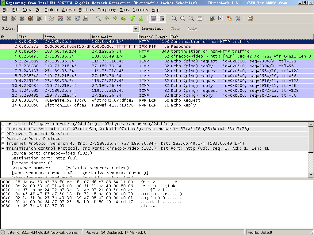Zoom out on packet text

tap(183, 19)
